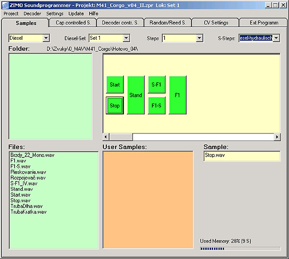Open the Hilfe menu
Screen dimensions: 289x259
pyautogui.click(x=94, y=14)
